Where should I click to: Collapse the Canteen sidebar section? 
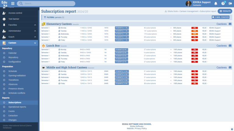click(35, 43)
